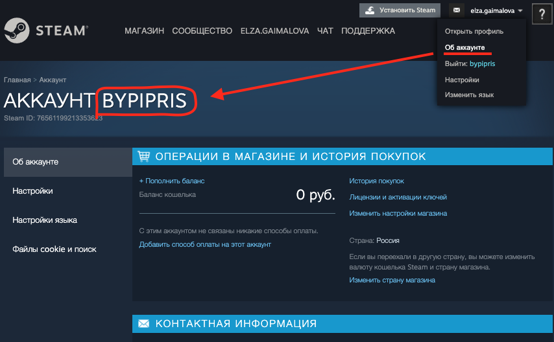Click the Steam logo icon

pos(17,30)
